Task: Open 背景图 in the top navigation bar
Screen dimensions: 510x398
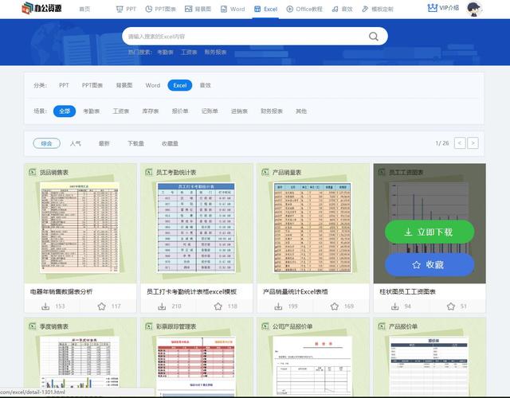Action: (198, 9)
